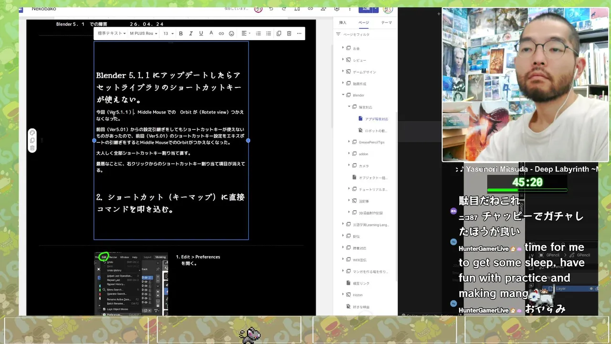Apply bulleted list formatting
The height and width of the screenshot is (344, 611).
(268, 33)
